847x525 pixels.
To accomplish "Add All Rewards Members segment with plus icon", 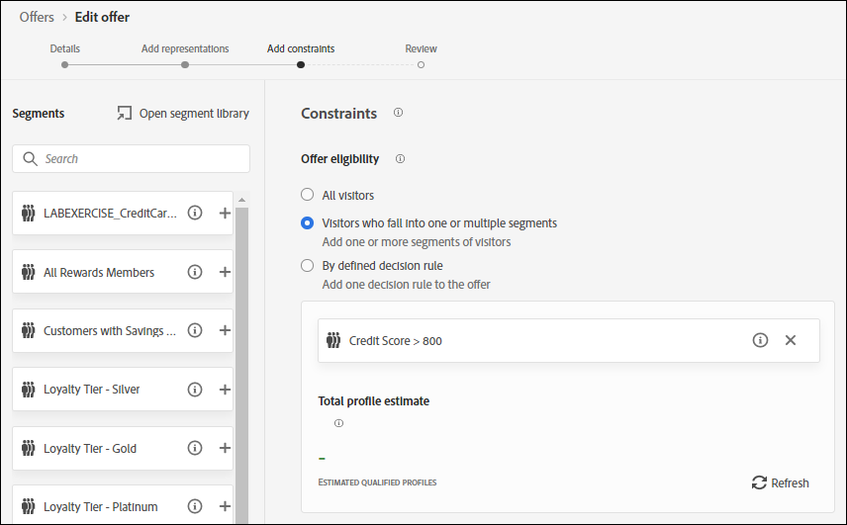I will click(x=225, y=272).
